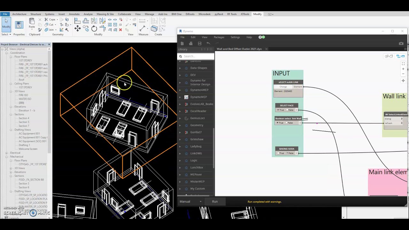Open Dynamo Settings menu
Image resolution: width=409 pixels, height=230 pixels.
pyautogui.click(x=235, y=37)
